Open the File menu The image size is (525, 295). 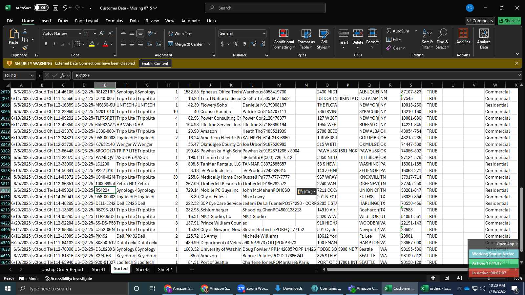tap(10, 21)
